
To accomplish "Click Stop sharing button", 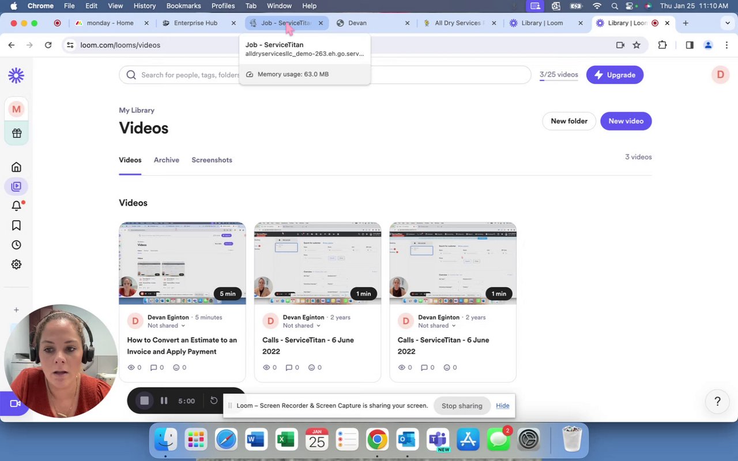I will tap(462, 406).
